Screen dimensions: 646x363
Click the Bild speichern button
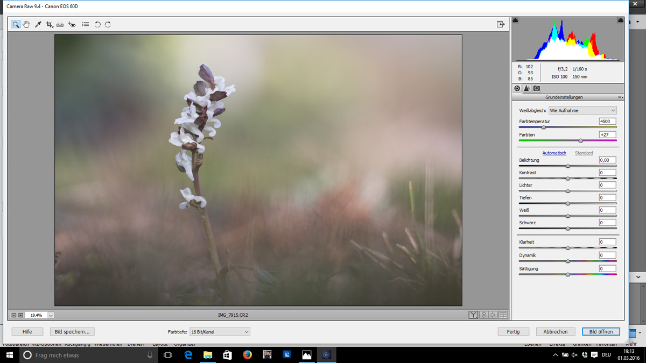tap(72, 332)
